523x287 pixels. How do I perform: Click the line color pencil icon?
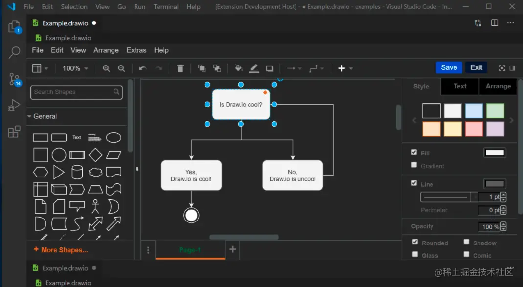(254, 68)
